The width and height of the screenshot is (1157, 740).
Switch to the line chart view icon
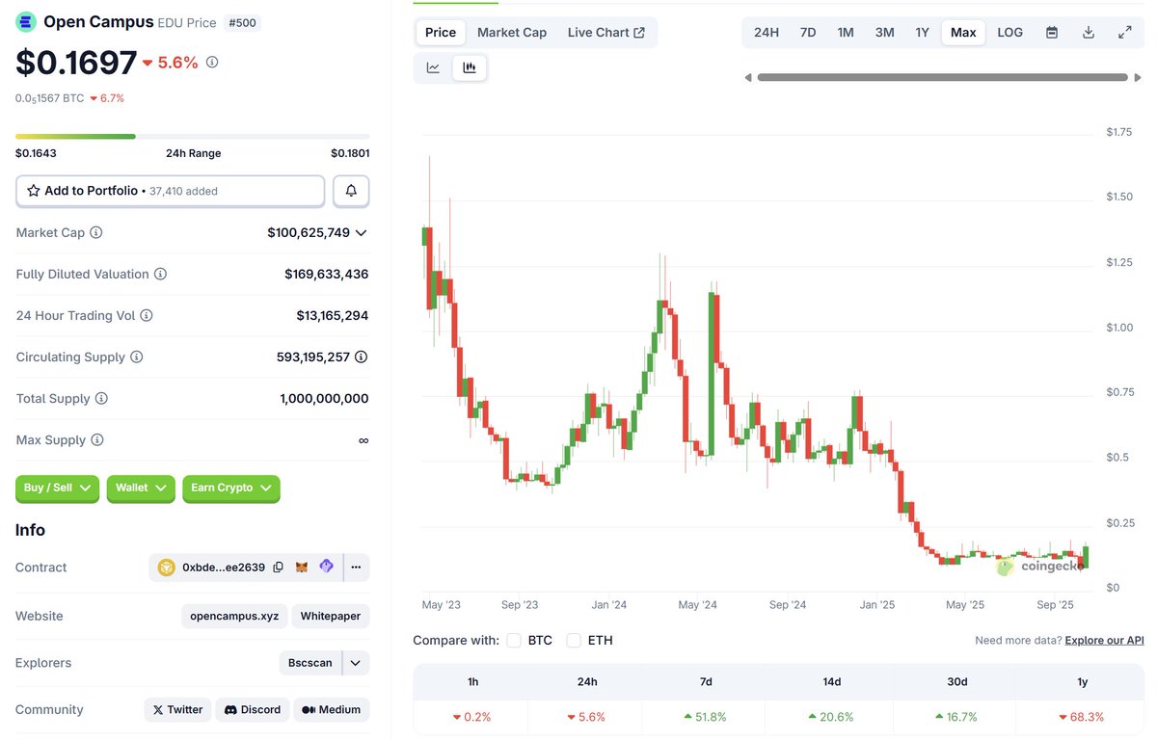[x=433, y=68]
